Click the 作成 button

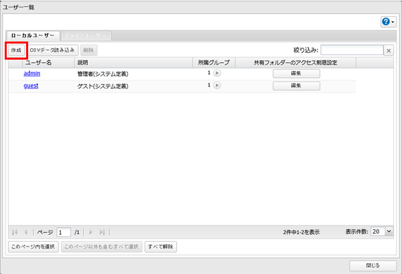16,50
